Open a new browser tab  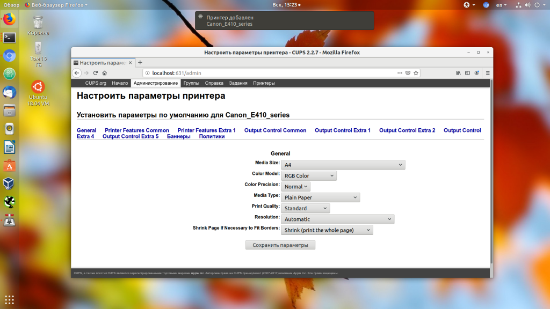tap(140, 62)
